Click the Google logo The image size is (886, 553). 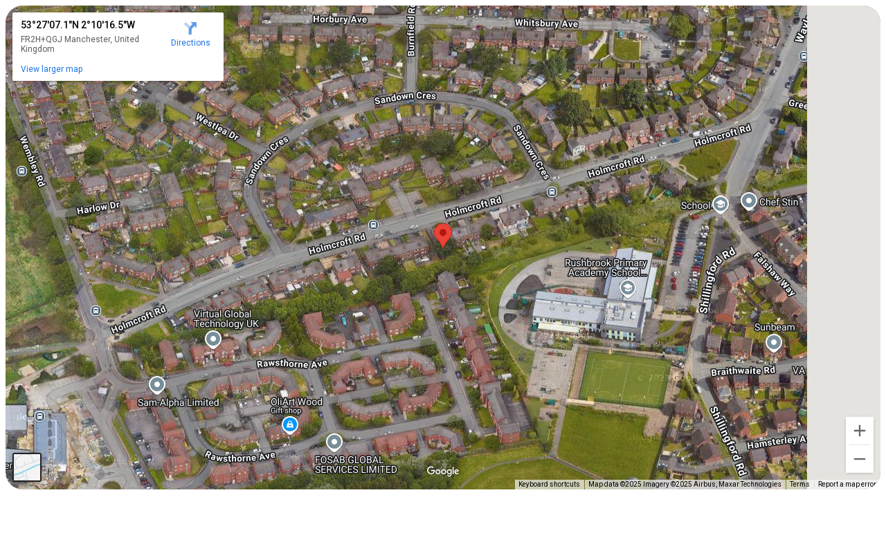coord(443,471)
